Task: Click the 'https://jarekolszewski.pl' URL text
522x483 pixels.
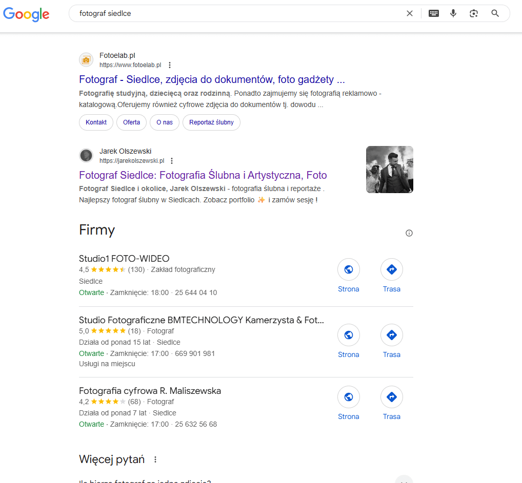Action: (x=132, y=161)
